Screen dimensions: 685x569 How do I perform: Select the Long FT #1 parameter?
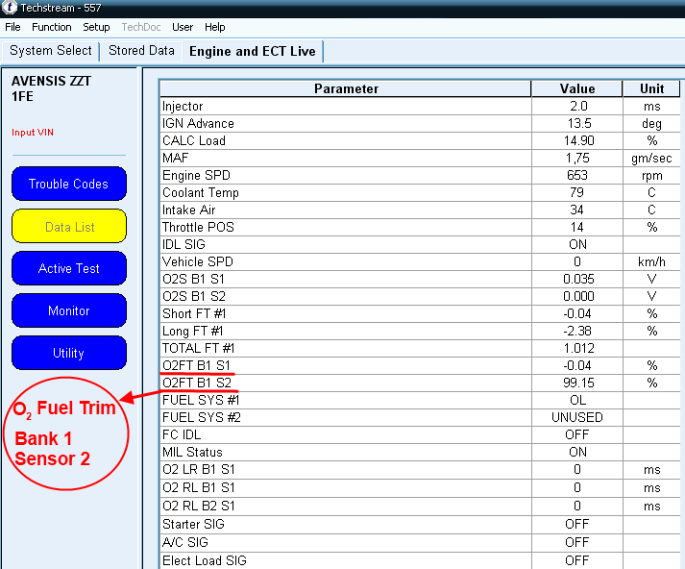pyautogui.click(x=420, y=331)
